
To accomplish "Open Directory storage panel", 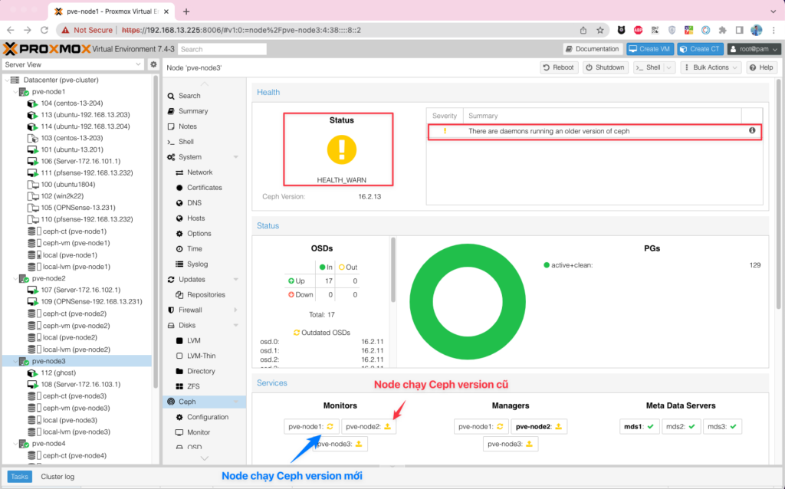I will tap(201, 372).
